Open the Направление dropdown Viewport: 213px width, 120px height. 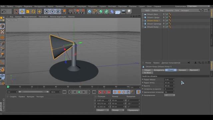[169, 95]
